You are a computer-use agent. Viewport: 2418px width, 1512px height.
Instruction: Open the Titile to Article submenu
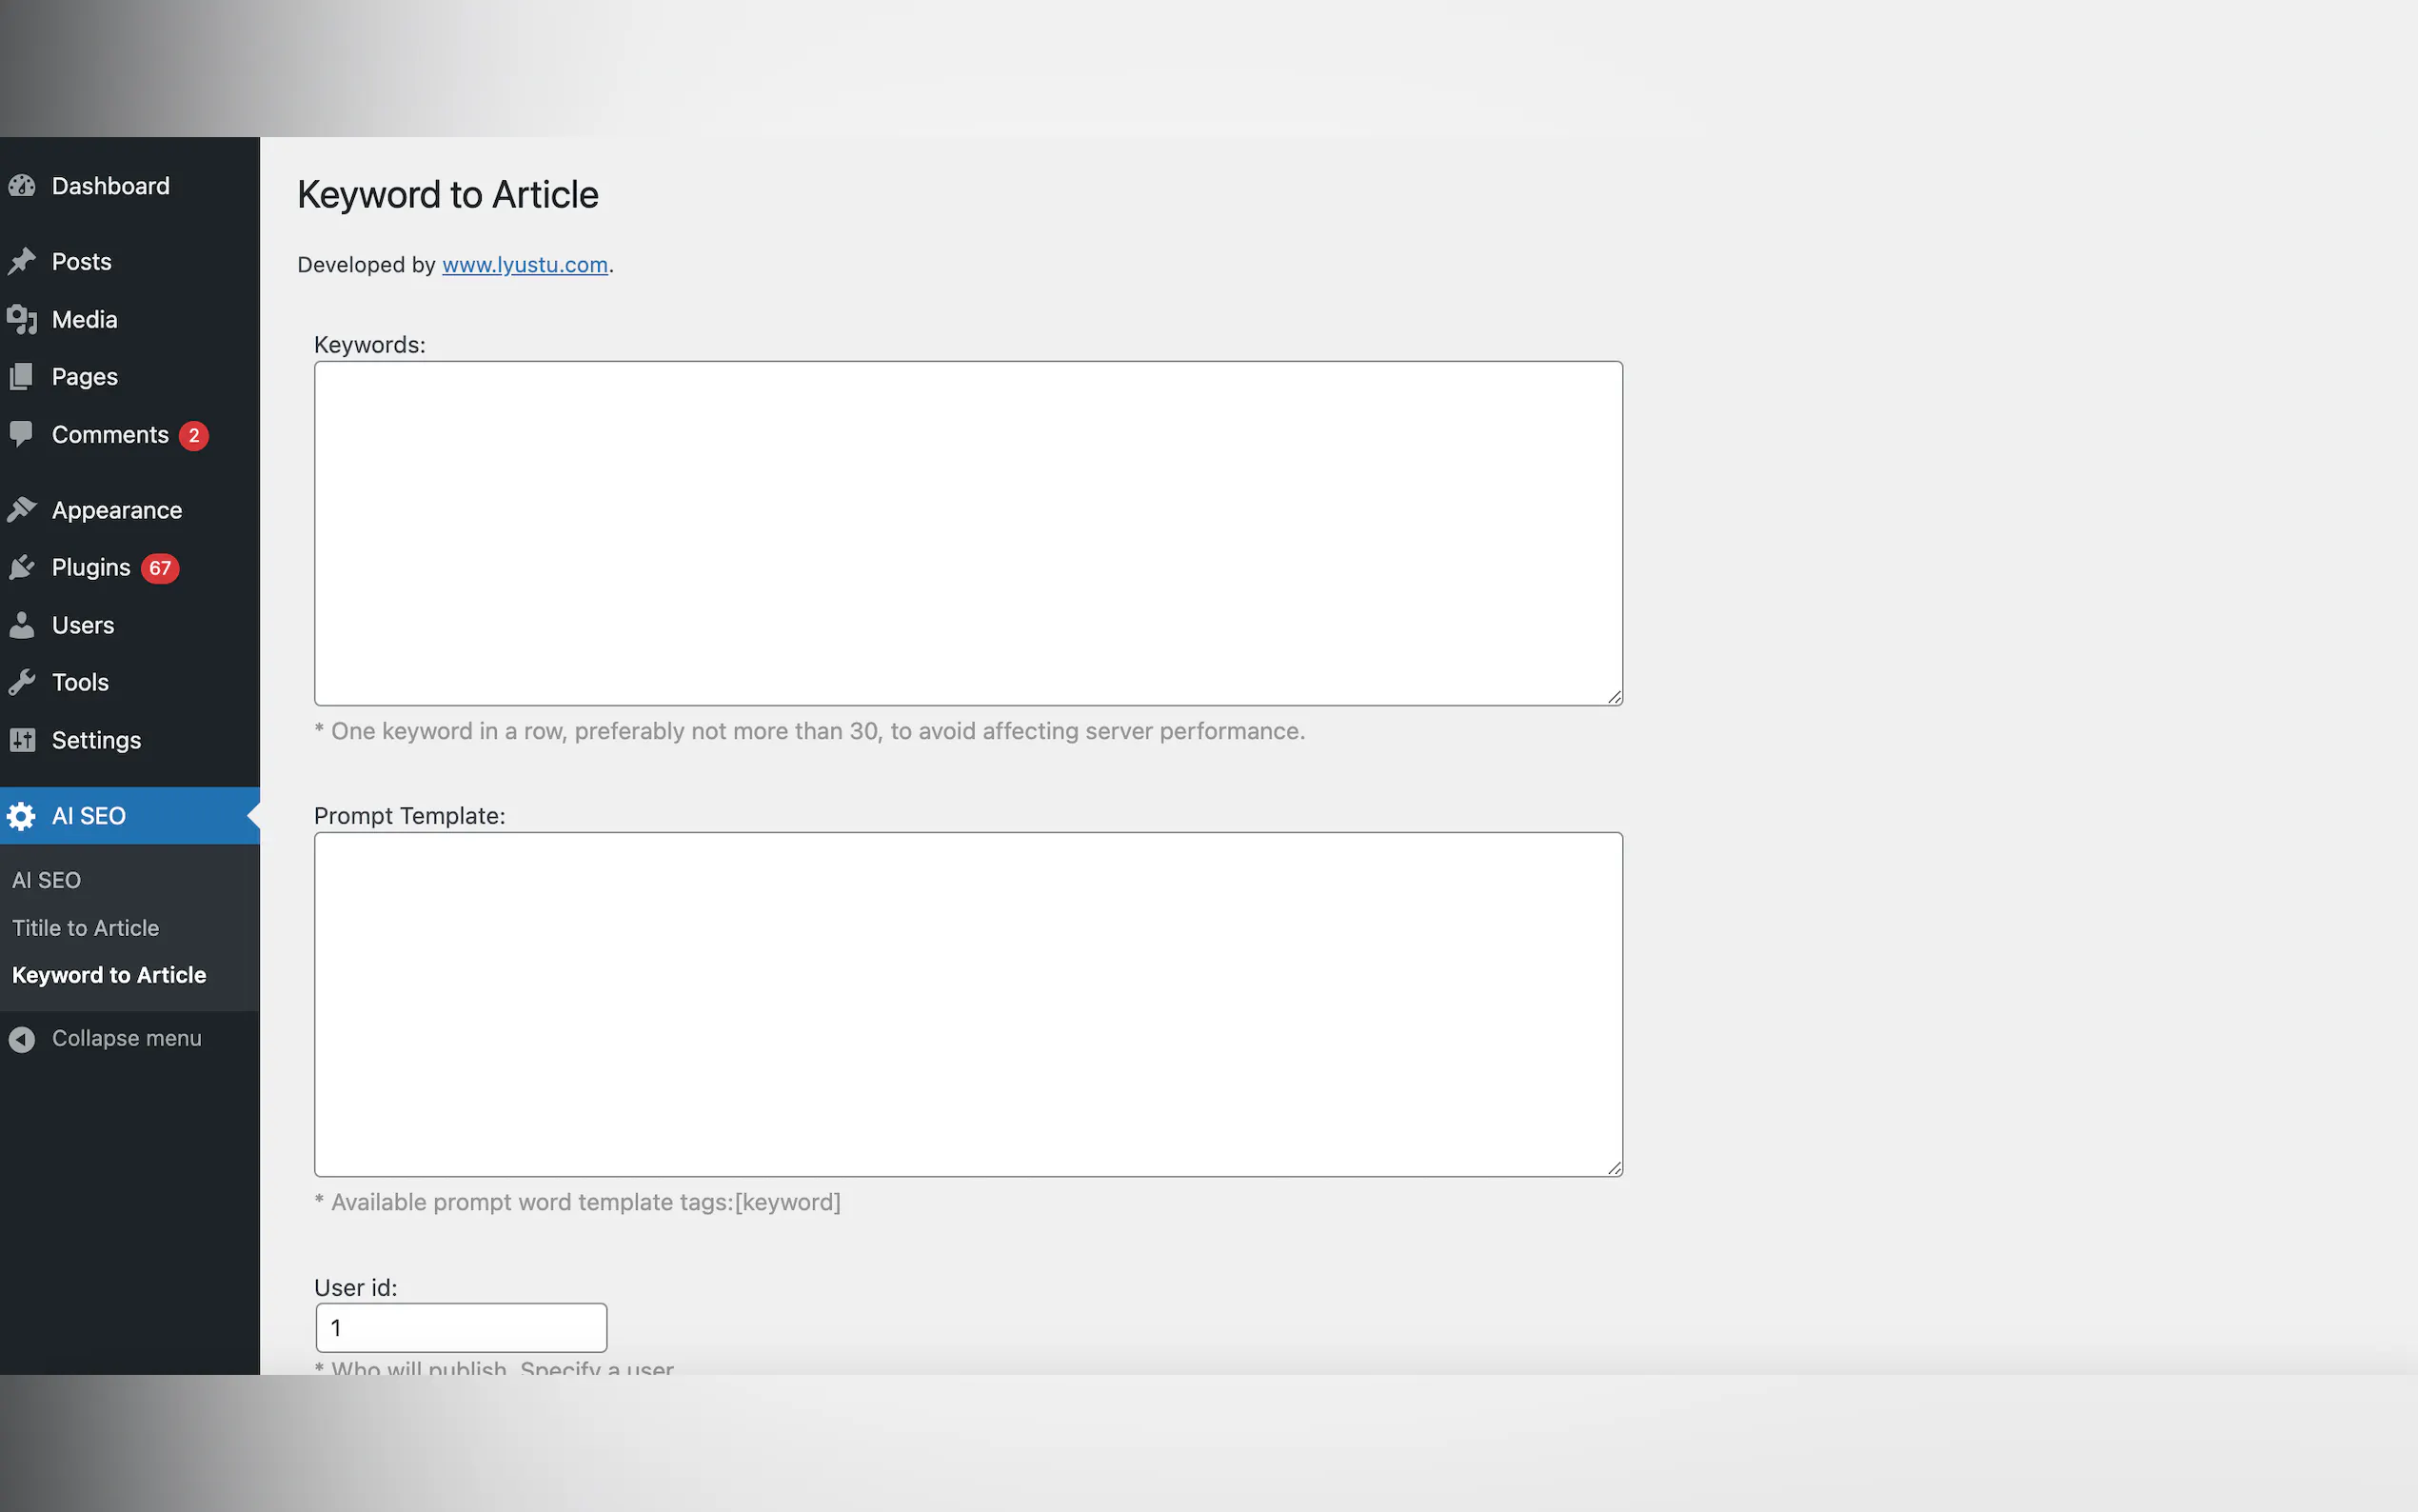[86, 928]
